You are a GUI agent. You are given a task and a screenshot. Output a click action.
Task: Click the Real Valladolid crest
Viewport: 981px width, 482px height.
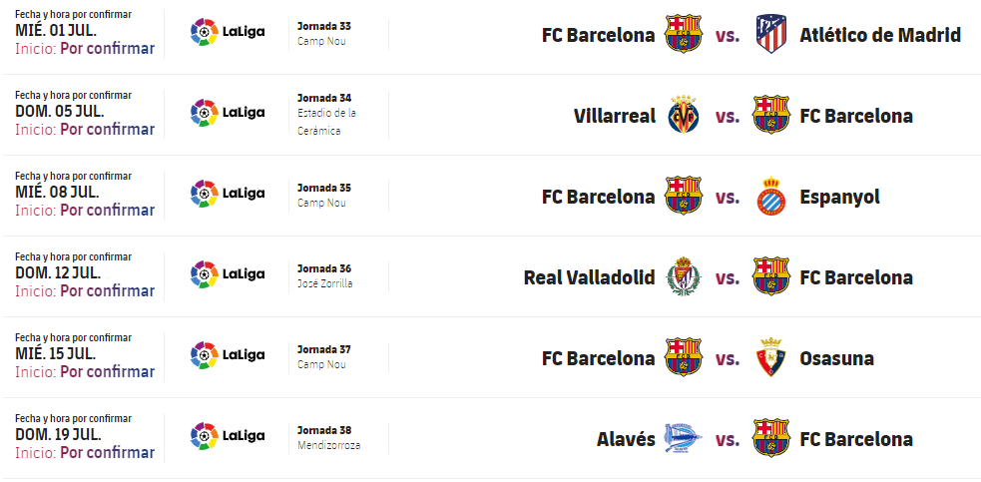pos(684,277)
